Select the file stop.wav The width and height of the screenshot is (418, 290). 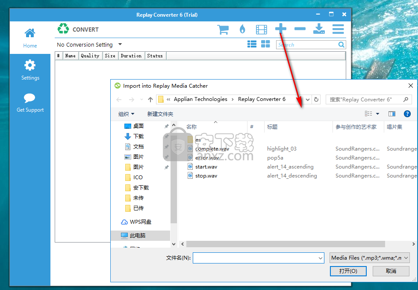206,176
